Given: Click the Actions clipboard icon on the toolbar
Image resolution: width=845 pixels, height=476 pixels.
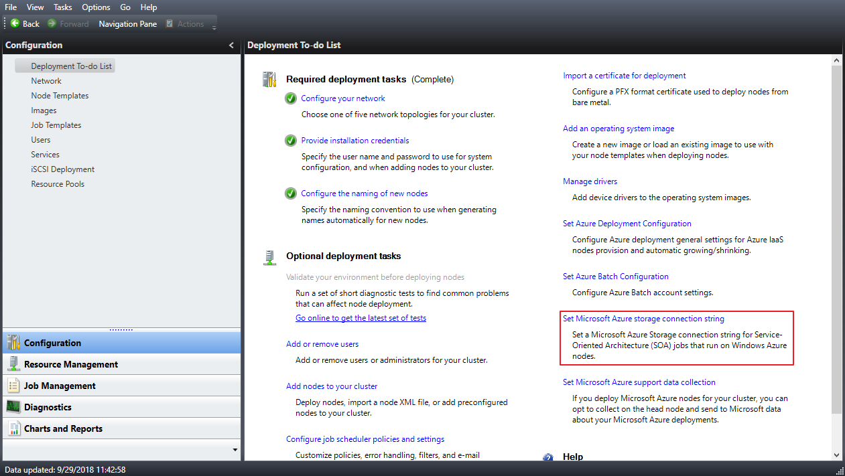Looking at the screenshot, I should pyautogui.click(x=170, y=23).
